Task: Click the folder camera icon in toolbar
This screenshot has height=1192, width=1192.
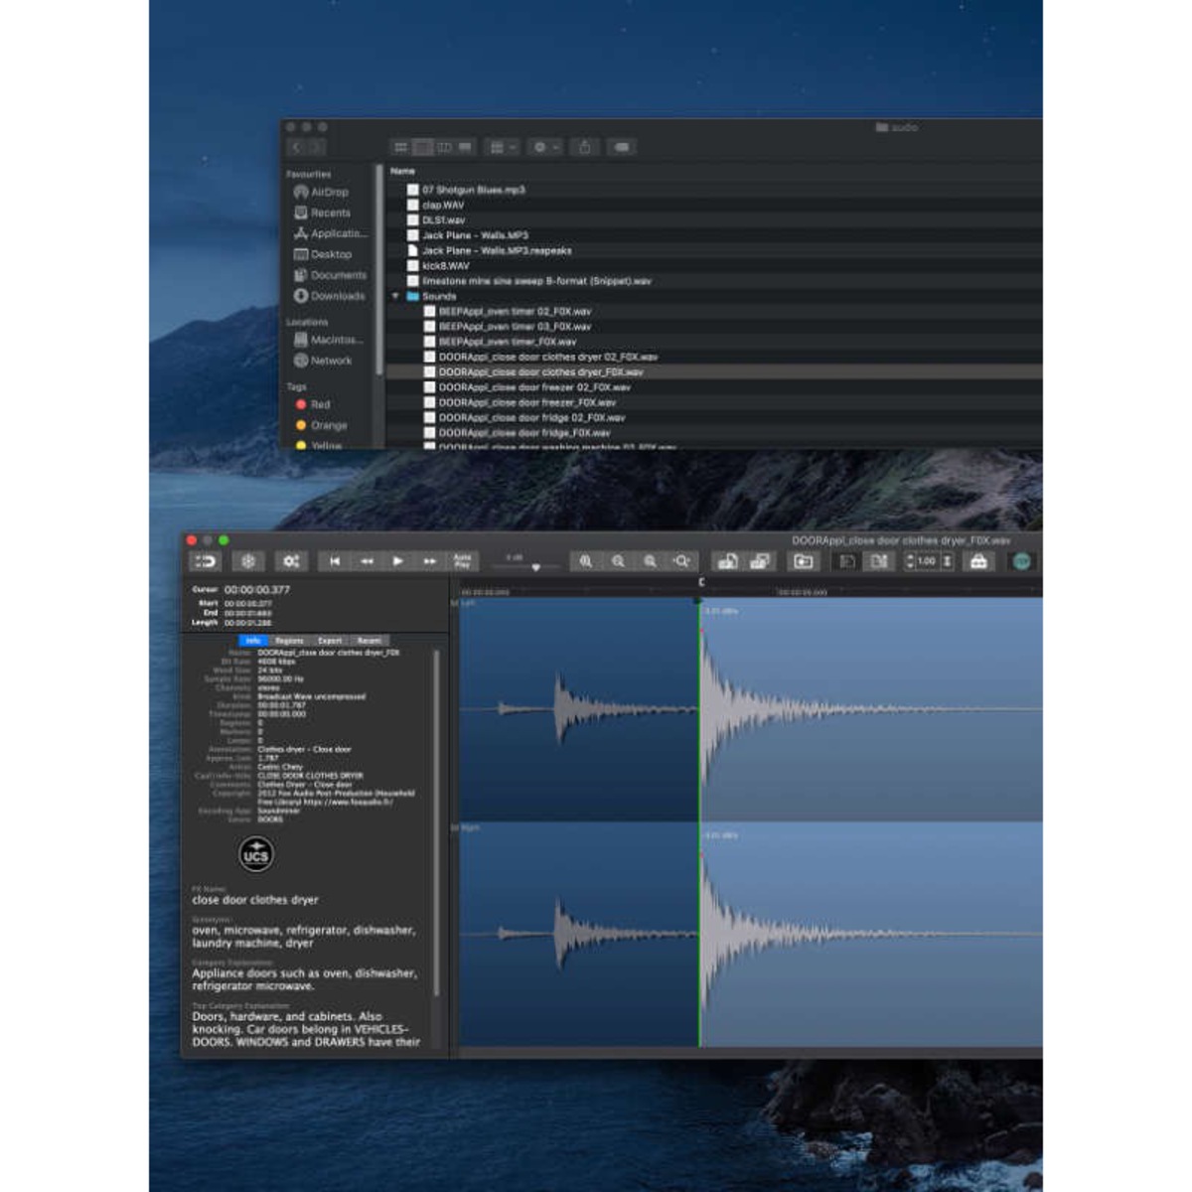Action: [804, 561]
